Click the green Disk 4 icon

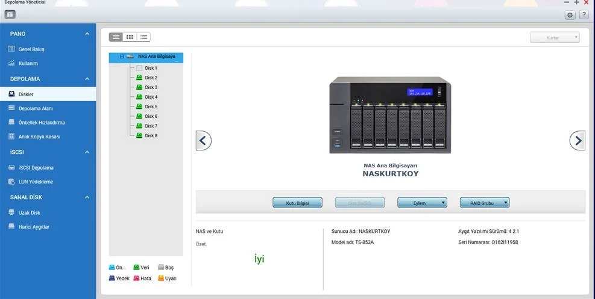pyautogui.click(x=139, y=97)
